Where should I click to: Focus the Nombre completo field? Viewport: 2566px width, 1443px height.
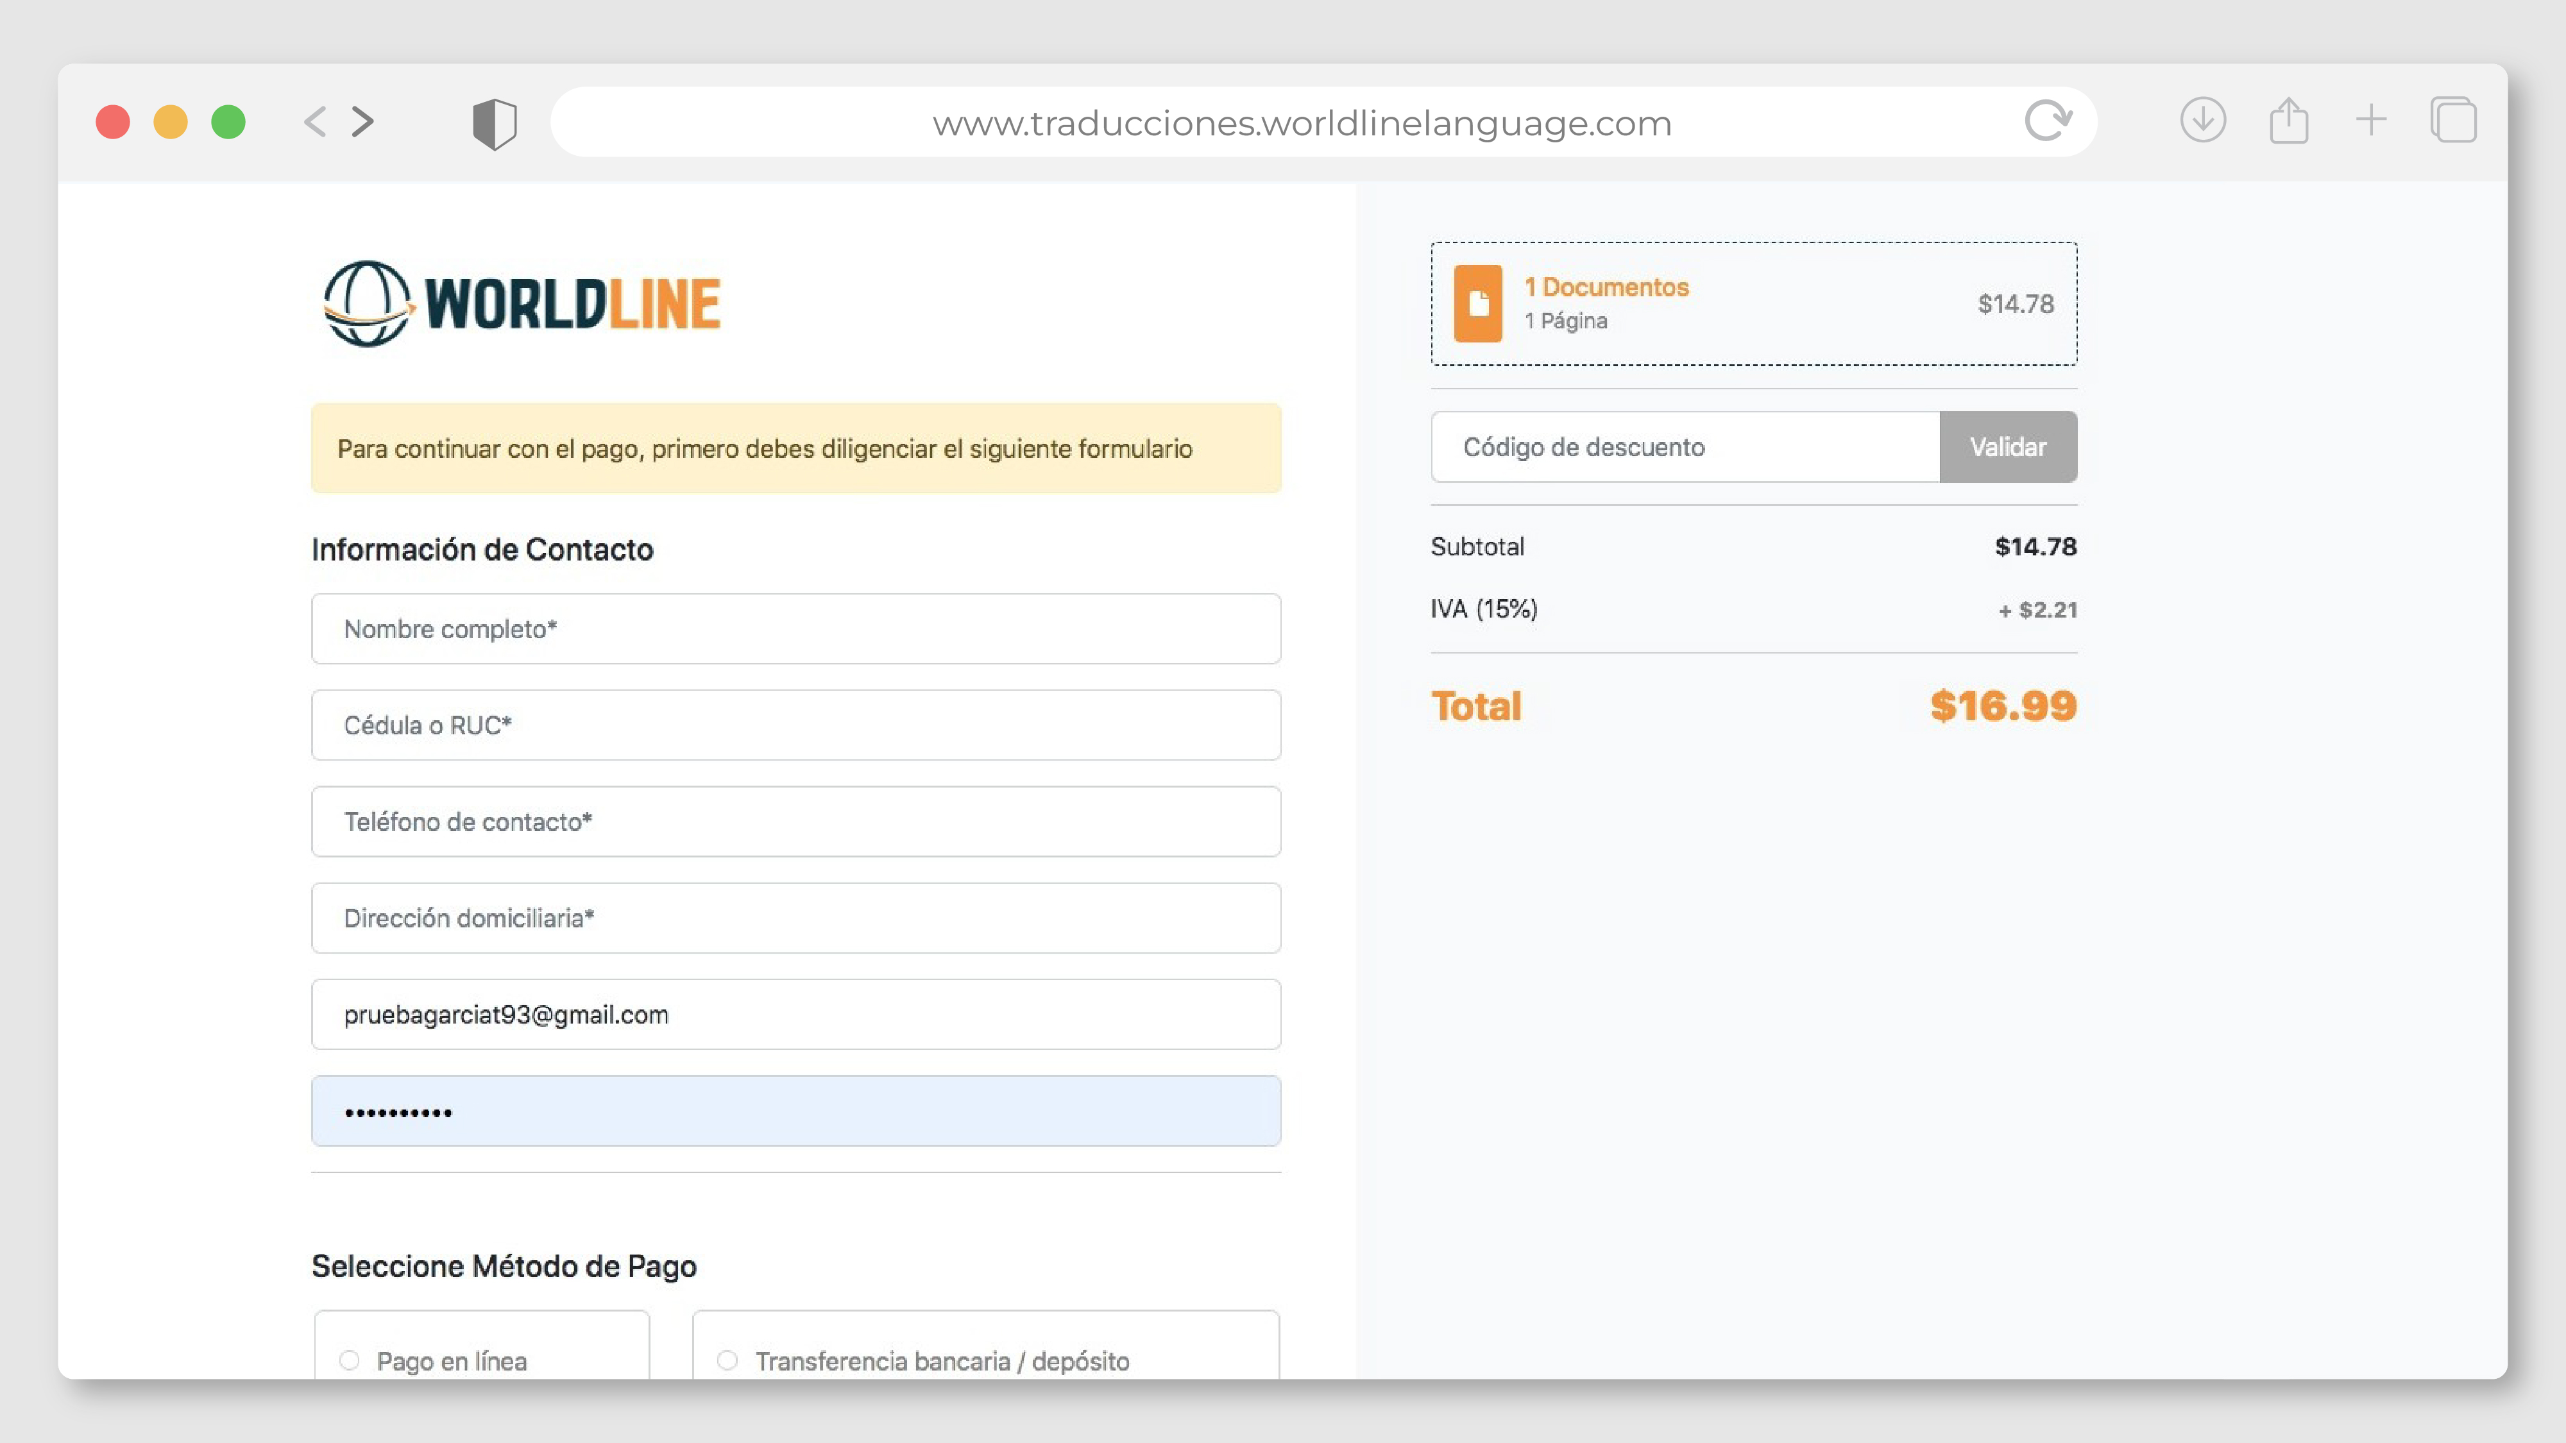(x=795, y=629)
